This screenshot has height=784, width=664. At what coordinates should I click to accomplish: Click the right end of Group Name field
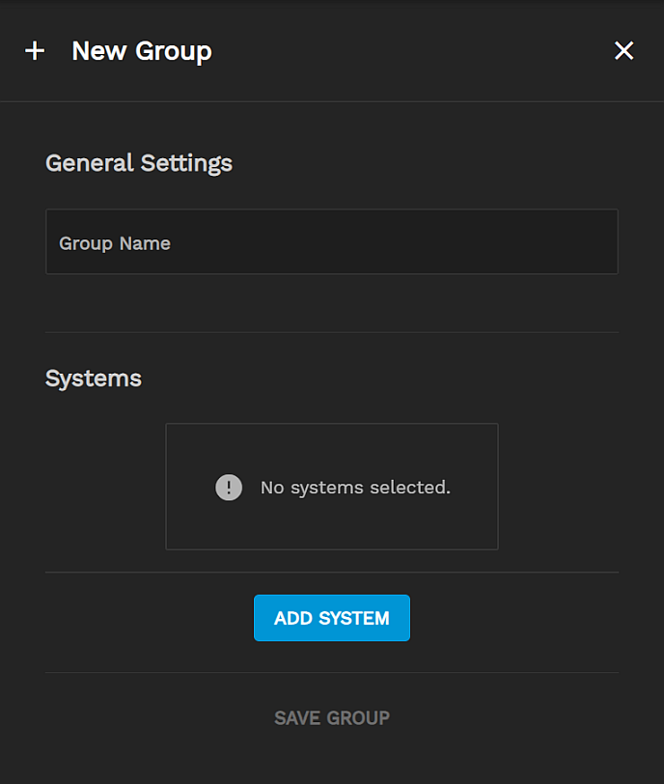(x=589, y=242)
